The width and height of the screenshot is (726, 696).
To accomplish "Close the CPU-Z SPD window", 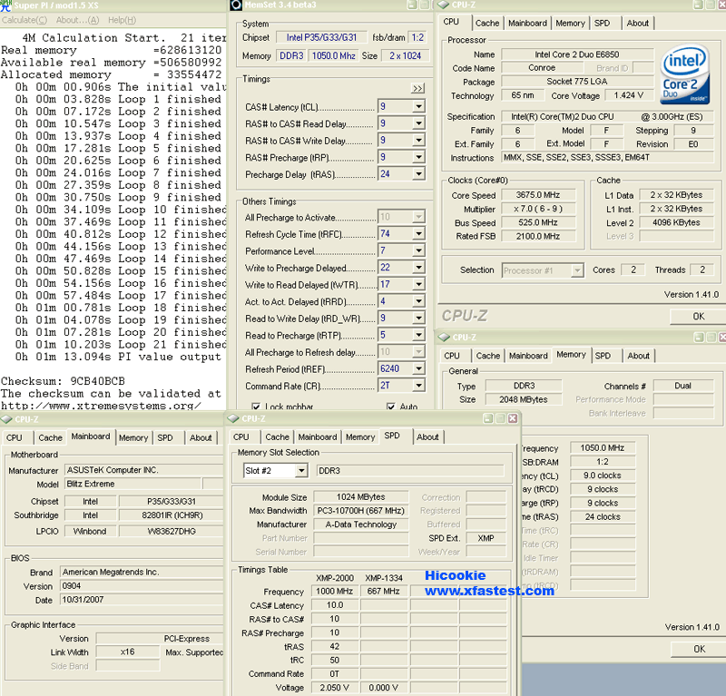I will 513,418.
